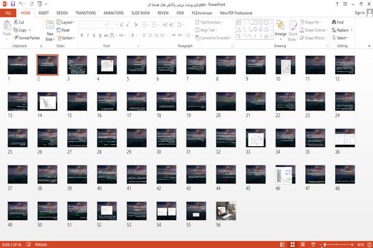Viewport: 373px width, 248px height.
Task: Switch to INSERT tab
Action: [x=44, y=13]
